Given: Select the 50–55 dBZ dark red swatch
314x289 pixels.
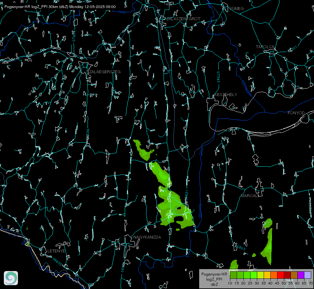Looking at the screenshot, I should 287,275.
